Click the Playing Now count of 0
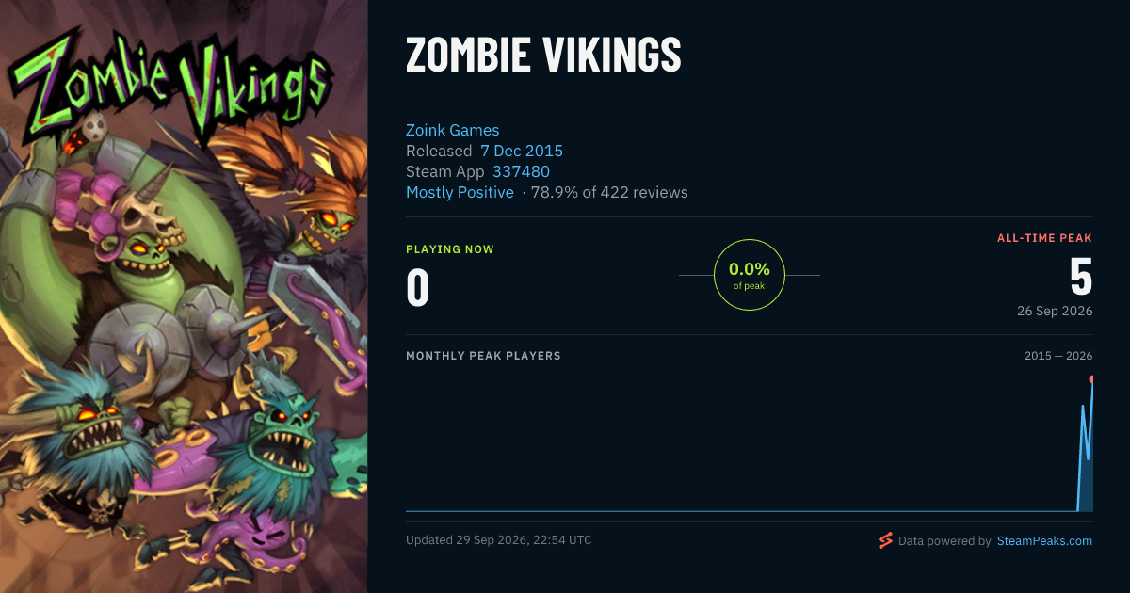This screenshot has height=593, width=1130. pos(417,288)
